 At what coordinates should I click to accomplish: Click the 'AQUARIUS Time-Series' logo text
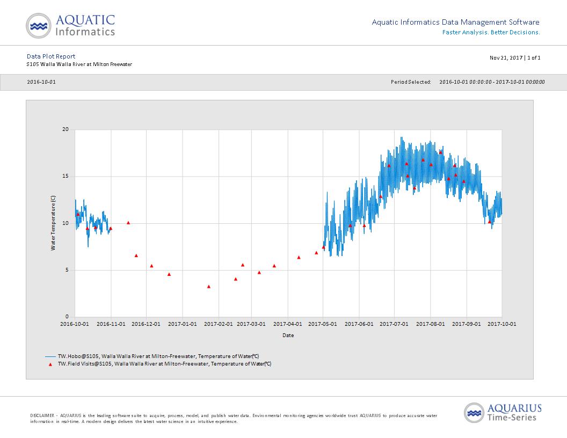coord(514,413)
